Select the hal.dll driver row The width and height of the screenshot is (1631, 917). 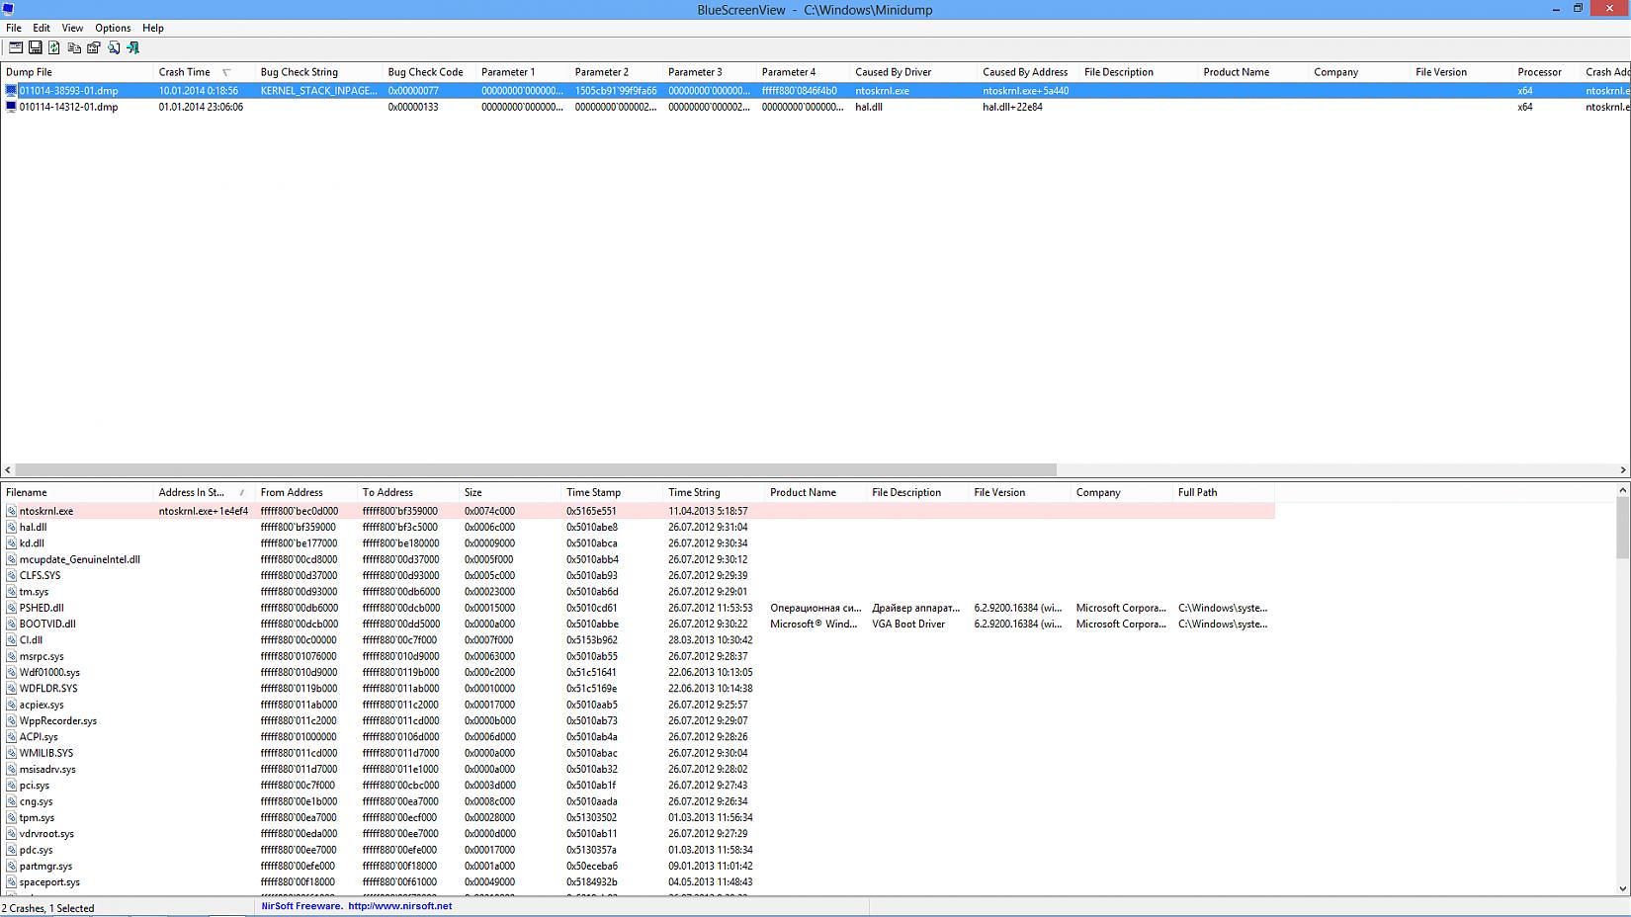coord(33,528)
